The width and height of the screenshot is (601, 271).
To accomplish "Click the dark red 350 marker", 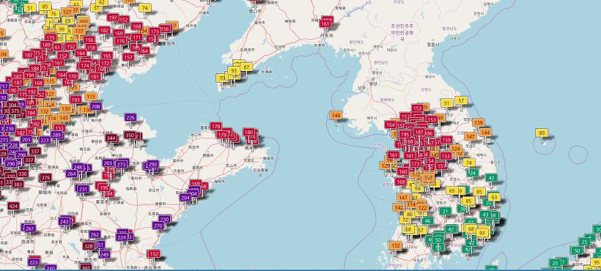I will pos(130,135).
